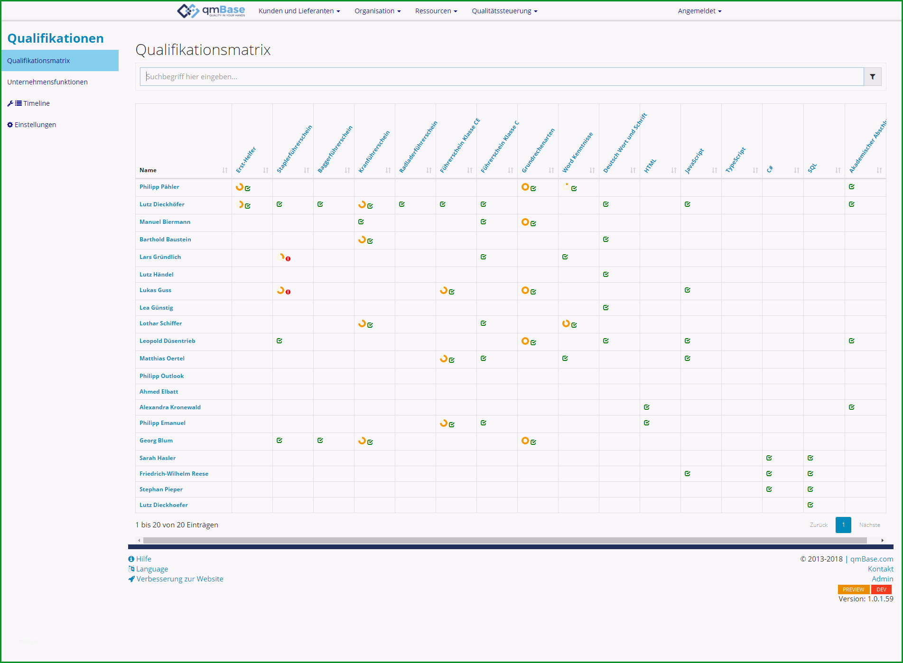Click the horizontal table scrollbar

tap(505, 540)
